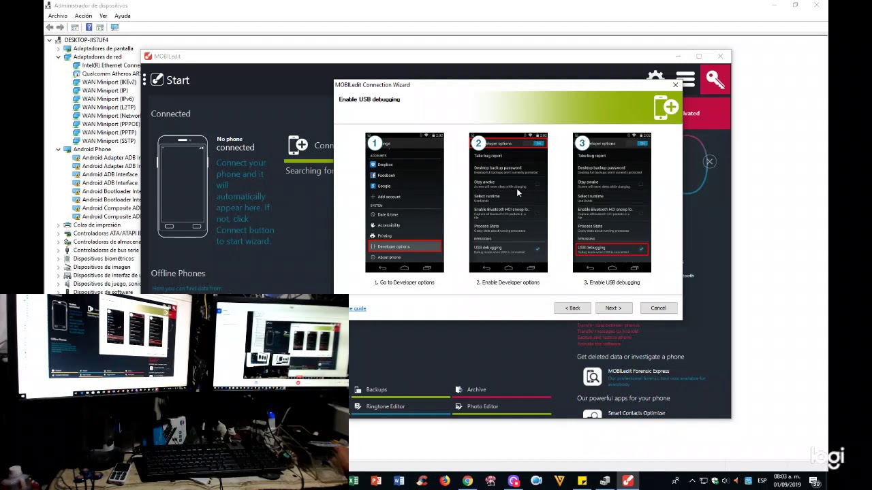Select WAN Miniport (PPTP) device
The height and width of the screenshot is (490, 872).
pos(109,133)
